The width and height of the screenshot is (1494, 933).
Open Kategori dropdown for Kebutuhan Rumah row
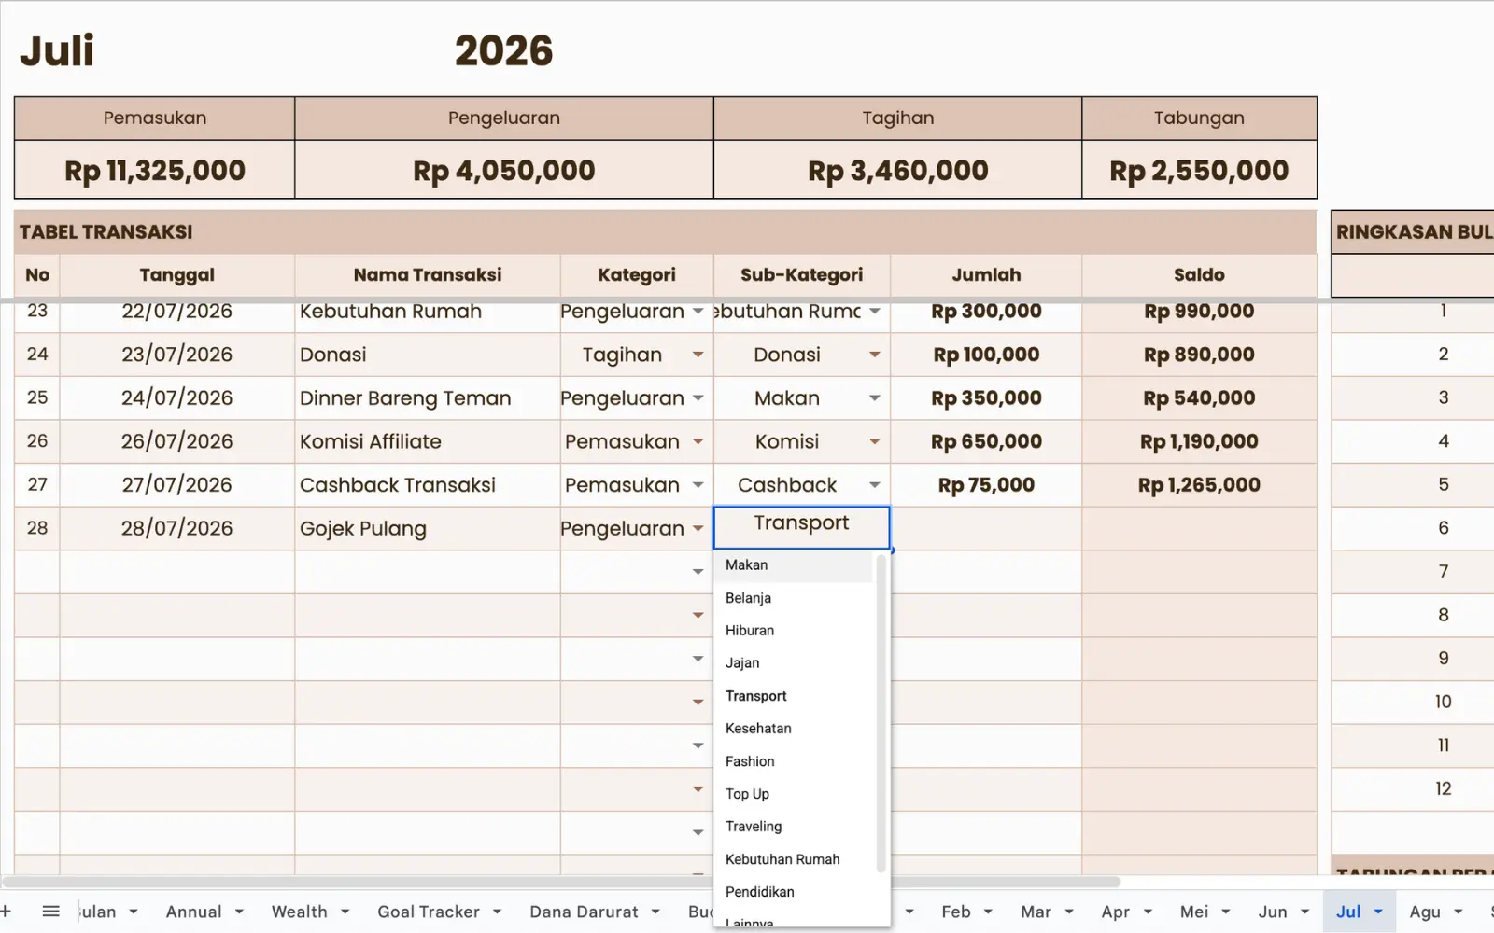coord(698,312)
